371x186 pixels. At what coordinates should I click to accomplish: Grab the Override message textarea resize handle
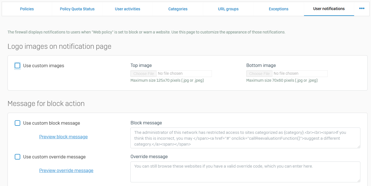click(358, 180)
